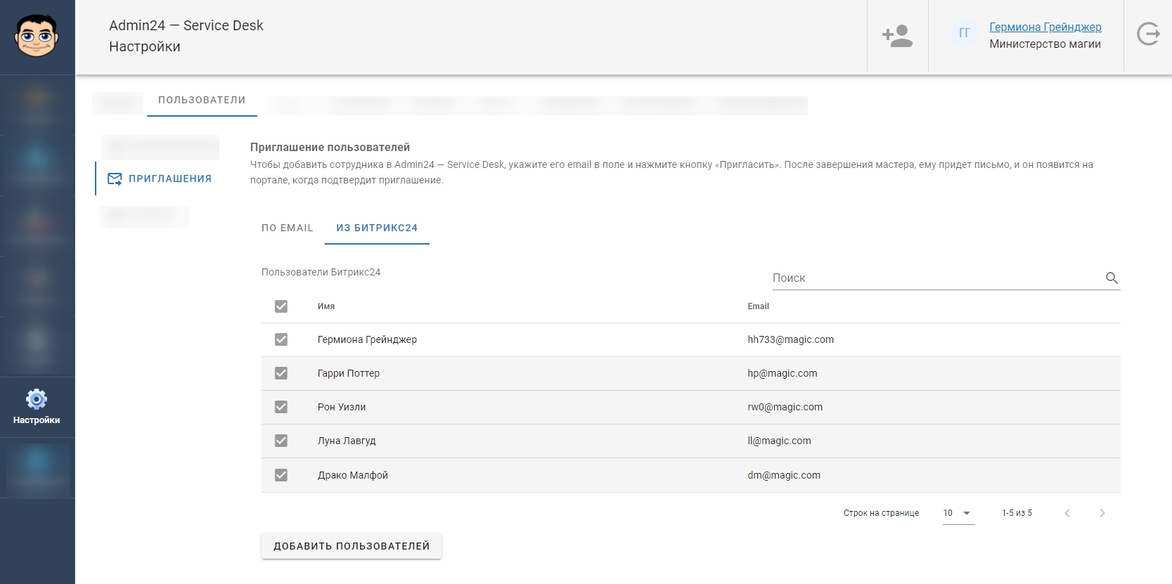Click email hp@magic.com
The image size is (1172, 584).
point(783,373)
